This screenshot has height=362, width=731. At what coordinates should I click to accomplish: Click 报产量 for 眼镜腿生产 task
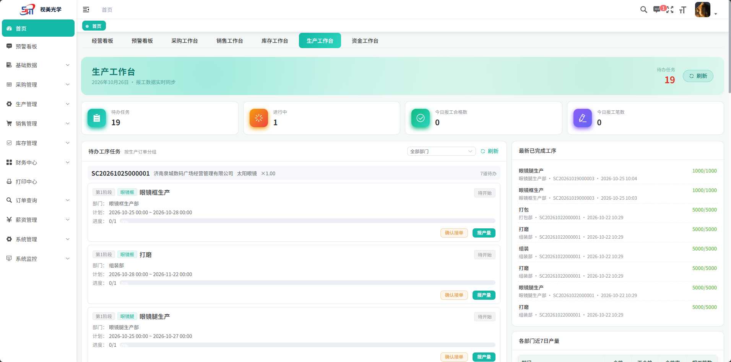coord(484,357)
